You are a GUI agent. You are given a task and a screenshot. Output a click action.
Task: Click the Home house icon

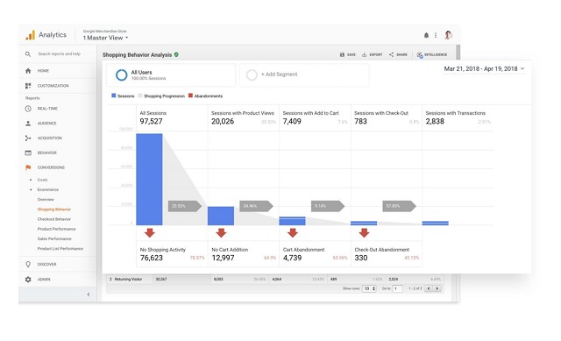(x=28, y=71)
